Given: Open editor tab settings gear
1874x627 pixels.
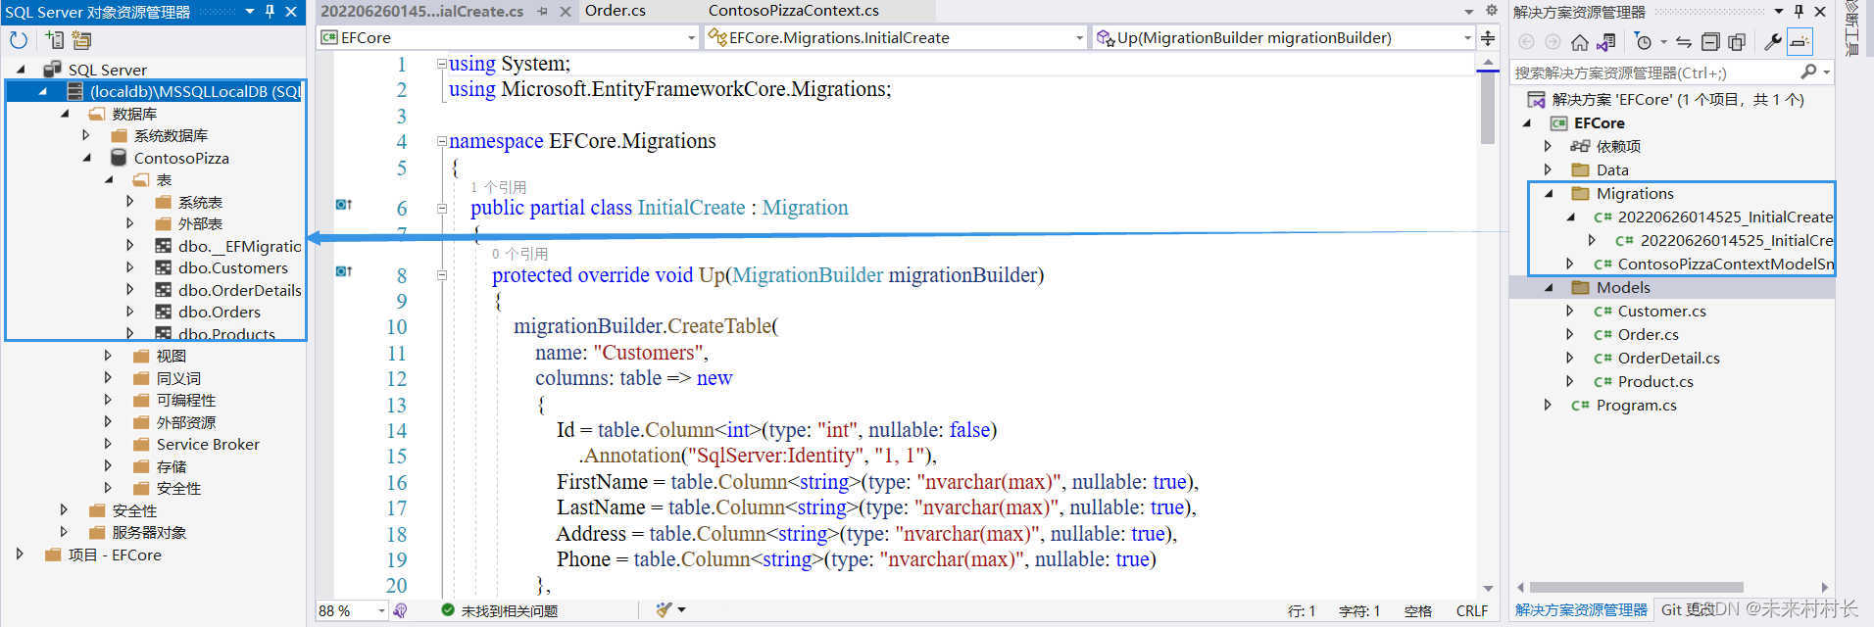Looking at the screenshot, I should click(x=1492, y=11).
